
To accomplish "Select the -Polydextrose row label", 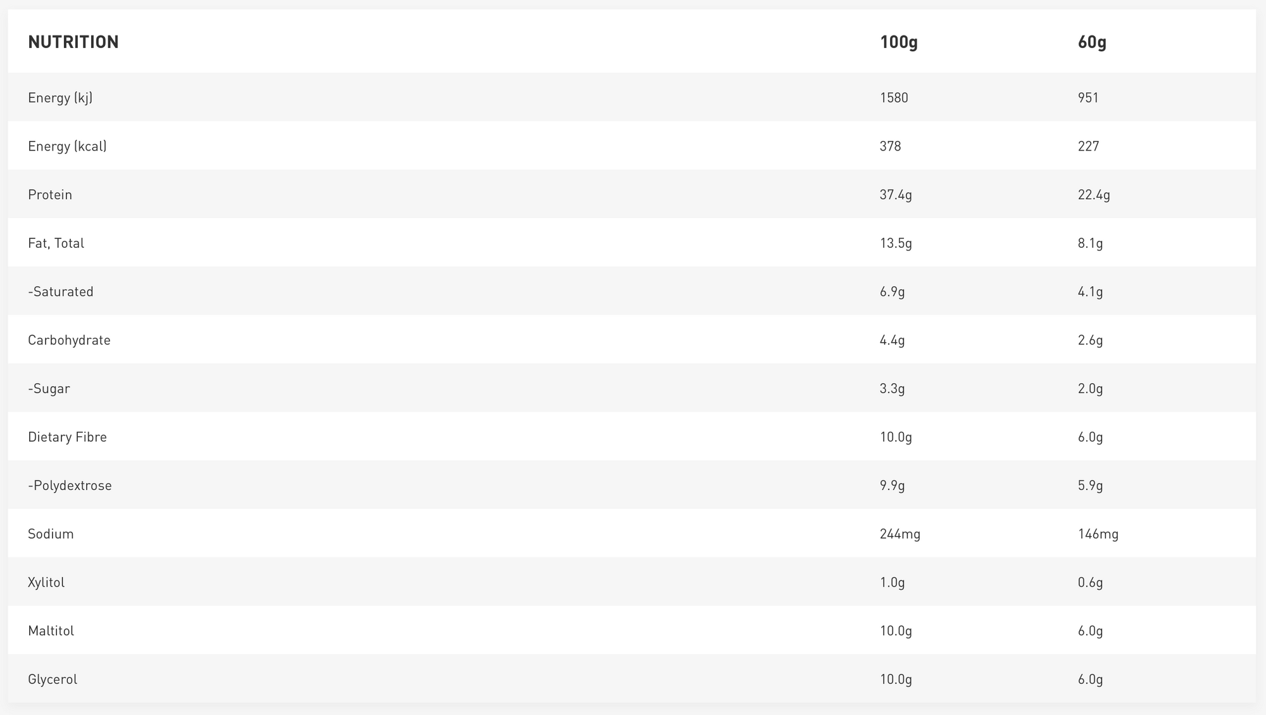I will click(70, 486).
